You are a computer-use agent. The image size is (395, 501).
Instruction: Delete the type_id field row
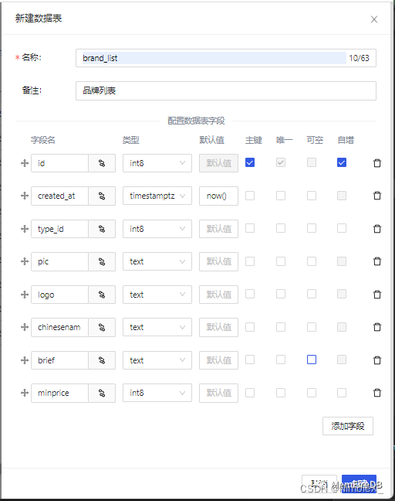tap(377, 229)
